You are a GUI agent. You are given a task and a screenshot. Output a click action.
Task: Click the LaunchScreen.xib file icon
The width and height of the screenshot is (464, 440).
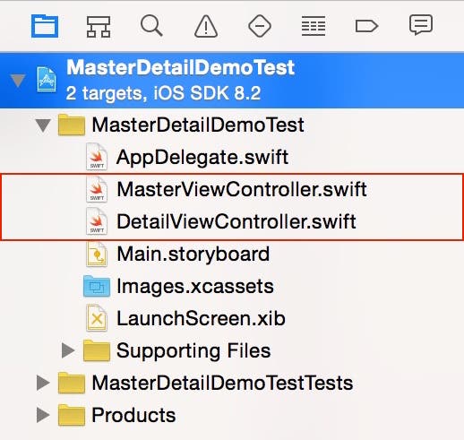[x=97, y=318]
